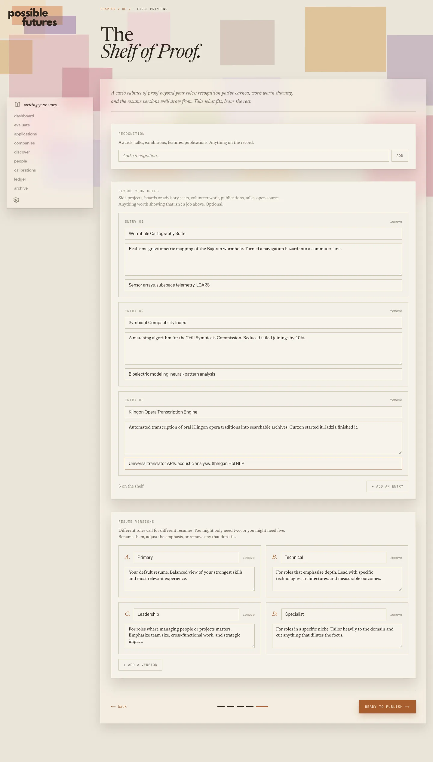
Task: Click the arrow on Ready to Publish
Action: 407,707
